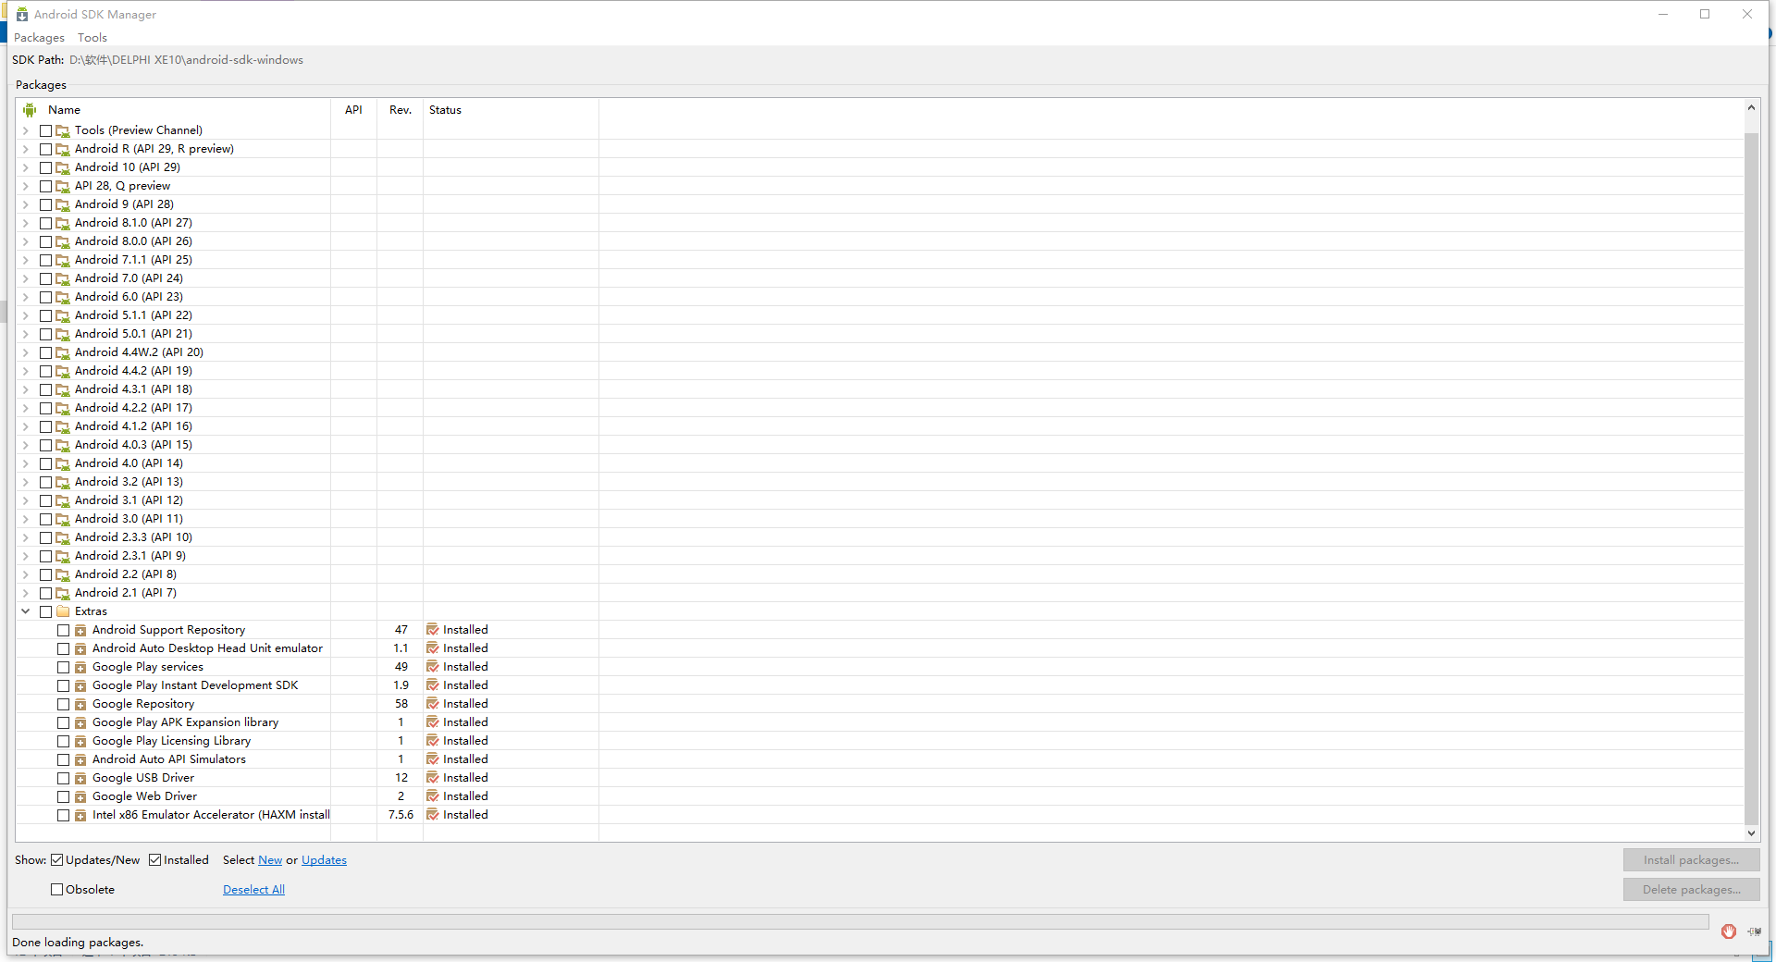1776x962 pixels.
Task: Click the Android robot icon in Name header
Action: pyautogui.click(x=30, y=110)
